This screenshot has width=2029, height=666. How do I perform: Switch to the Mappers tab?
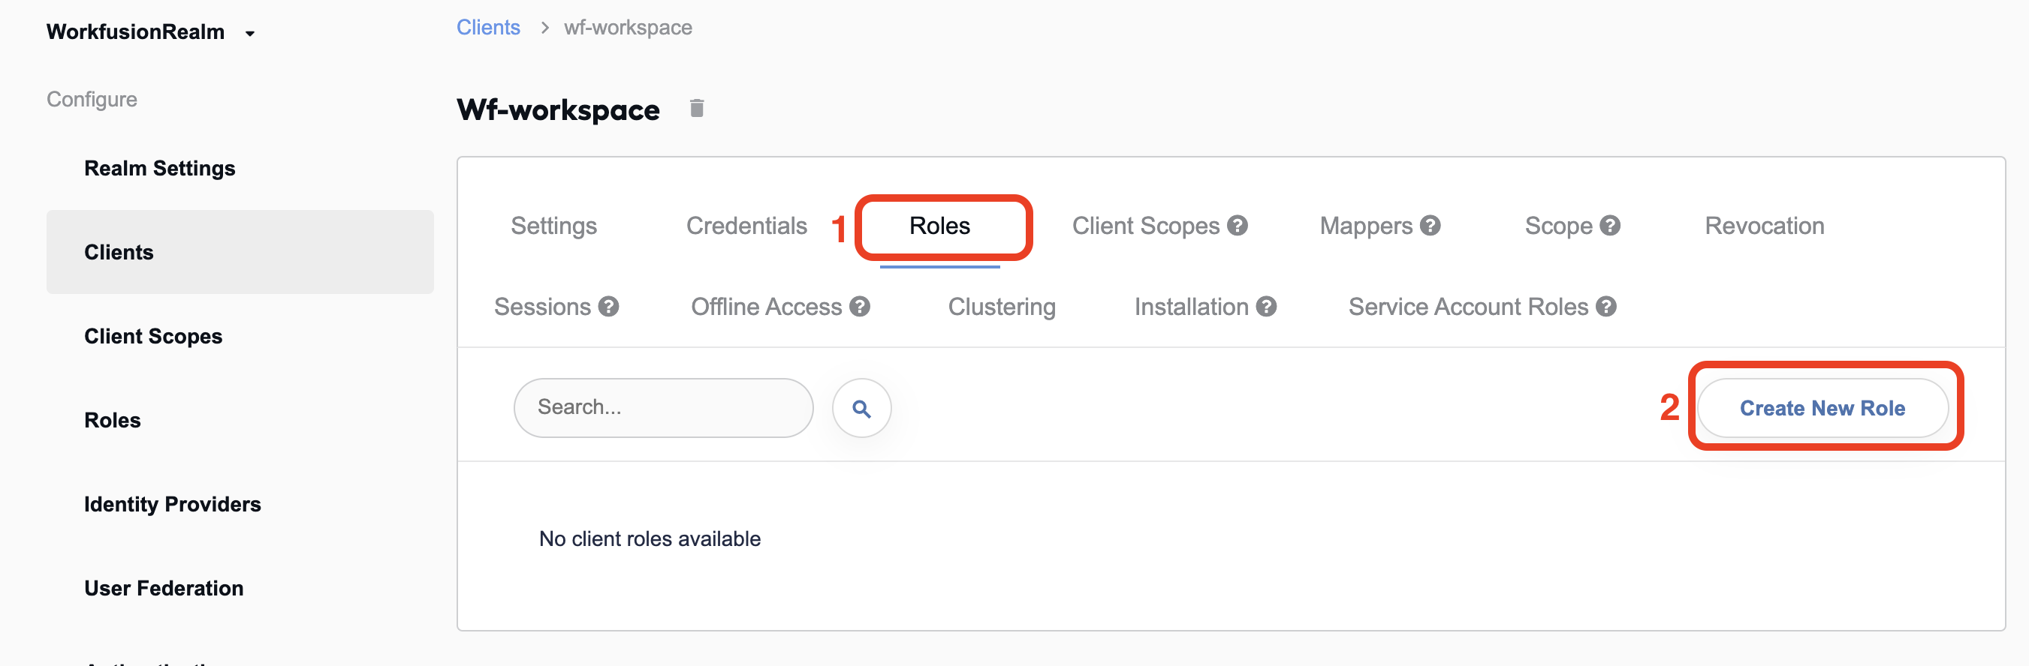[1366, 226]
